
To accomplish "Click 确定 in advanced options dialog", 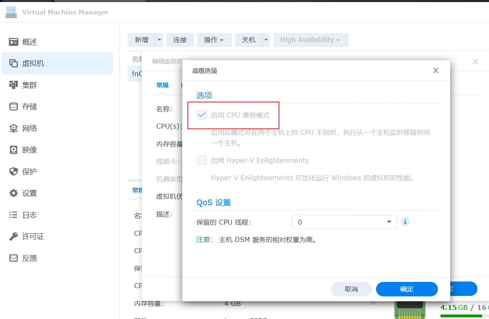I will [407, 289].
